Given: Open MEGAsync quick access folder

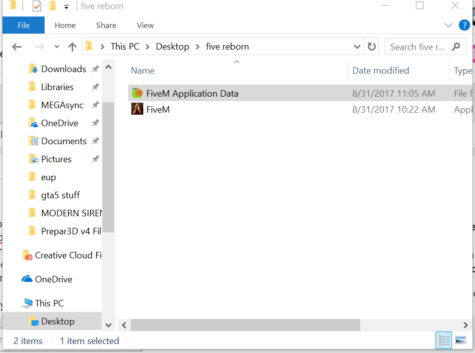Looking at the screenshot, I should click(62, 105).
